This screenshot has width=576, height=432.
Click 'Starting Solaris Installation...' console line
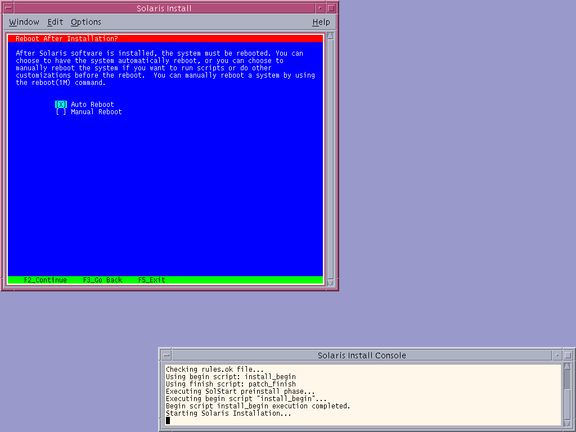pyautogui.click(x=228, y=413)
